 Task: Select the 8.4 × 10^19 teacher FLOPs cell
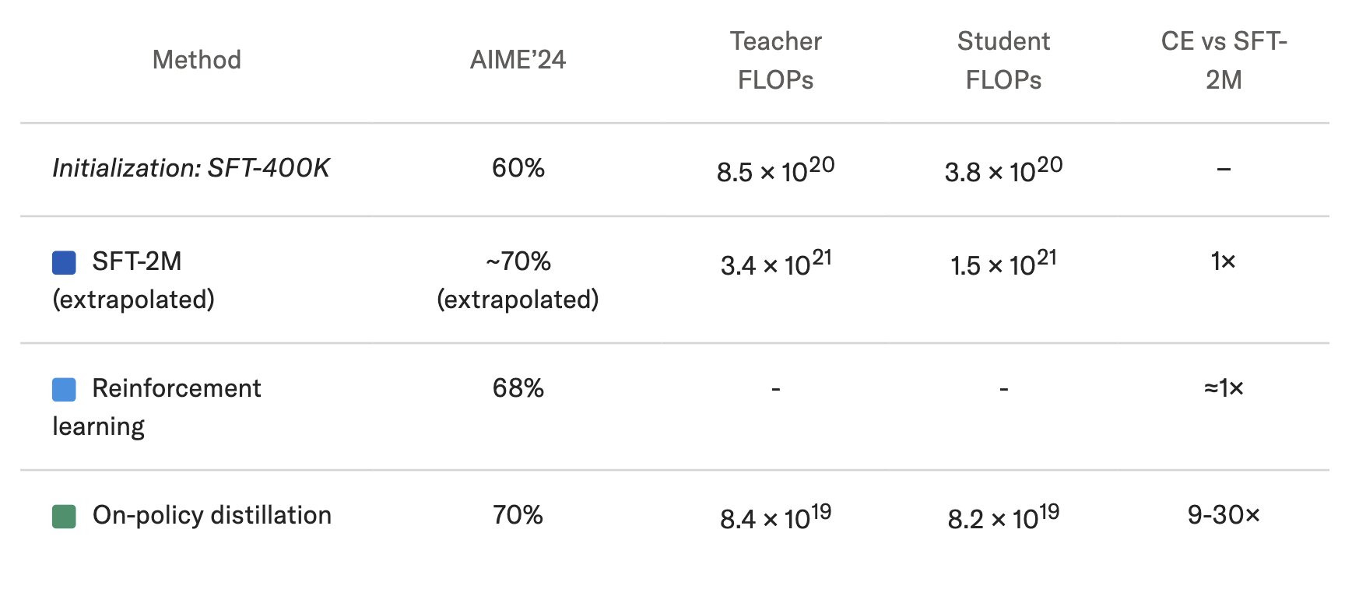(x=776, y=516)
